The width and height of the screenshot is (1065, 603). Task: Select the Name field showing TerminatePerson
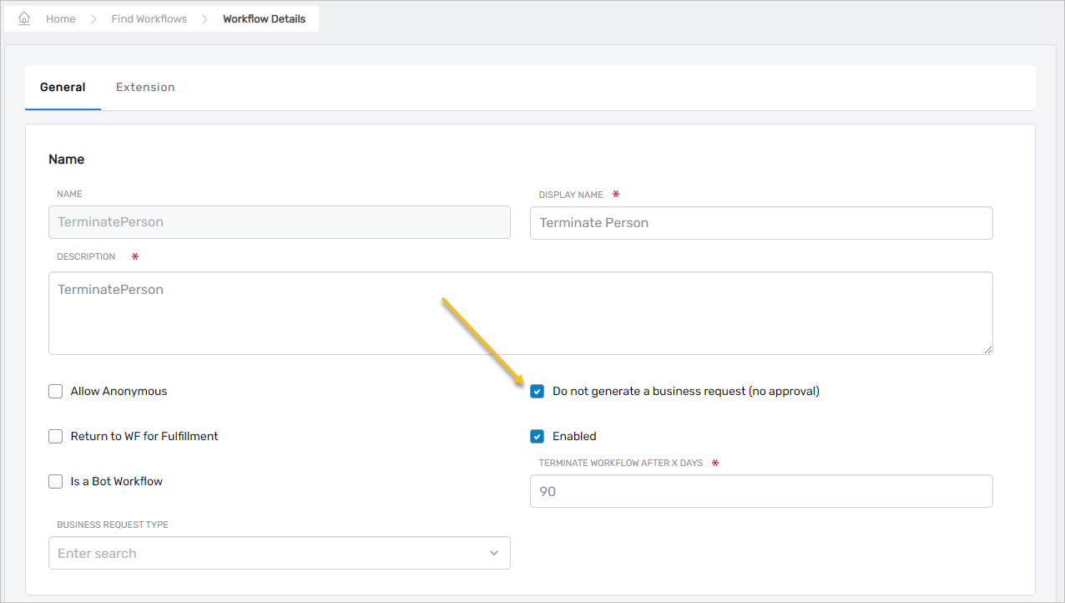tap(280, 222)
